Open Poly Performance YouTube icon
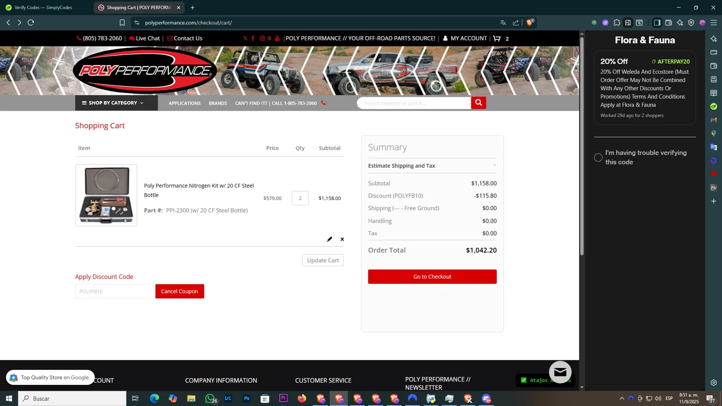The width and height of the screenshot is (722, 406). click(277, 38)
